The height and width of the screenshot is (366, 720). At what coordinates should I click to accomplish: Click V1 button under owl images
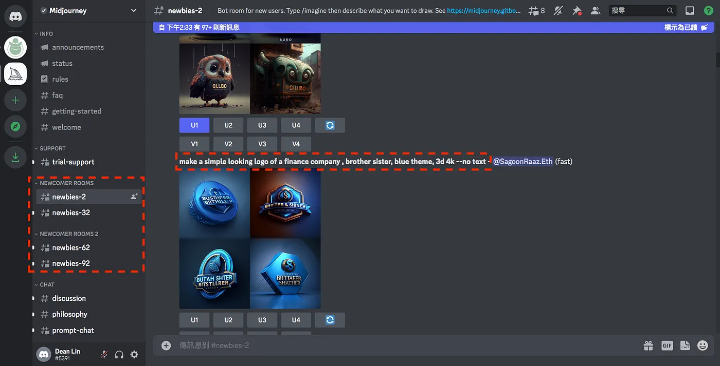194,144
